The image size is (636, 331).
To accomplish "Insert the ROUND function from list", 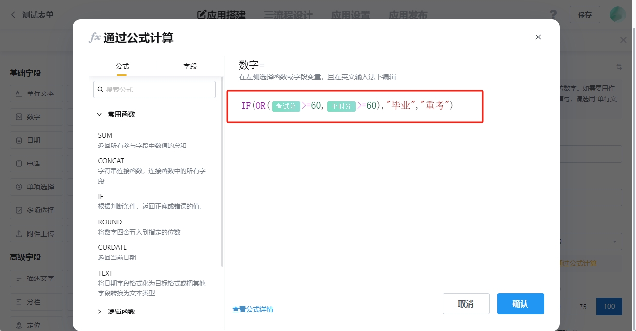I will [x=110, y=222].
